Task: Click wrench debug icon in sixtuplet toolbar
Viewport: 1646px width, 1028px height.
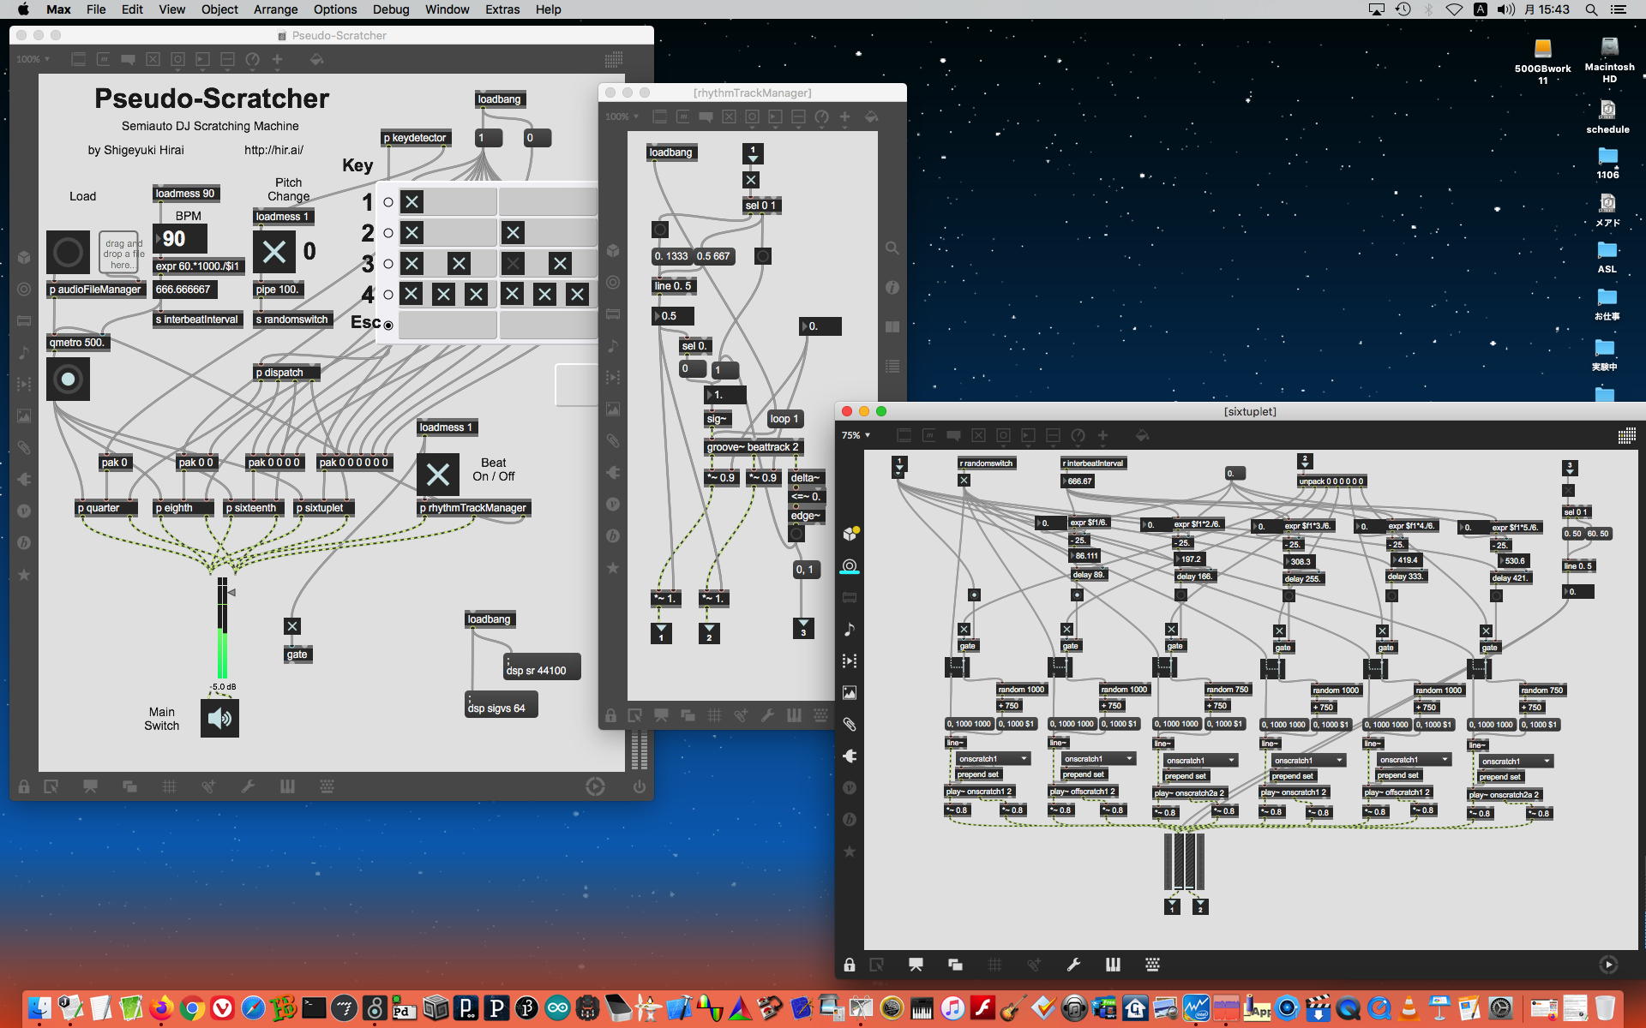Action: click(1073, 965)
